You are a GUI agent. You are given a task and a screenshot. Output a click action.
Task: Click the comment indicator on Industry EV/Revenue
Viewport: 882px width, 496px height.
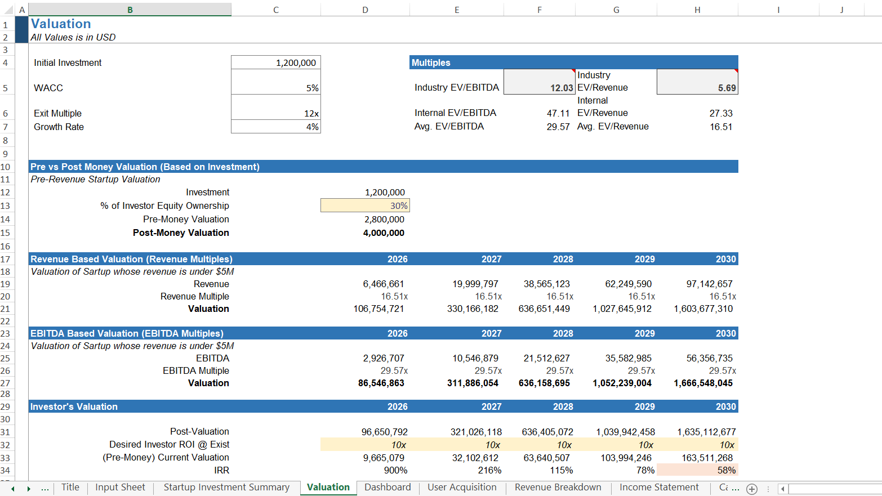(736, 69)
